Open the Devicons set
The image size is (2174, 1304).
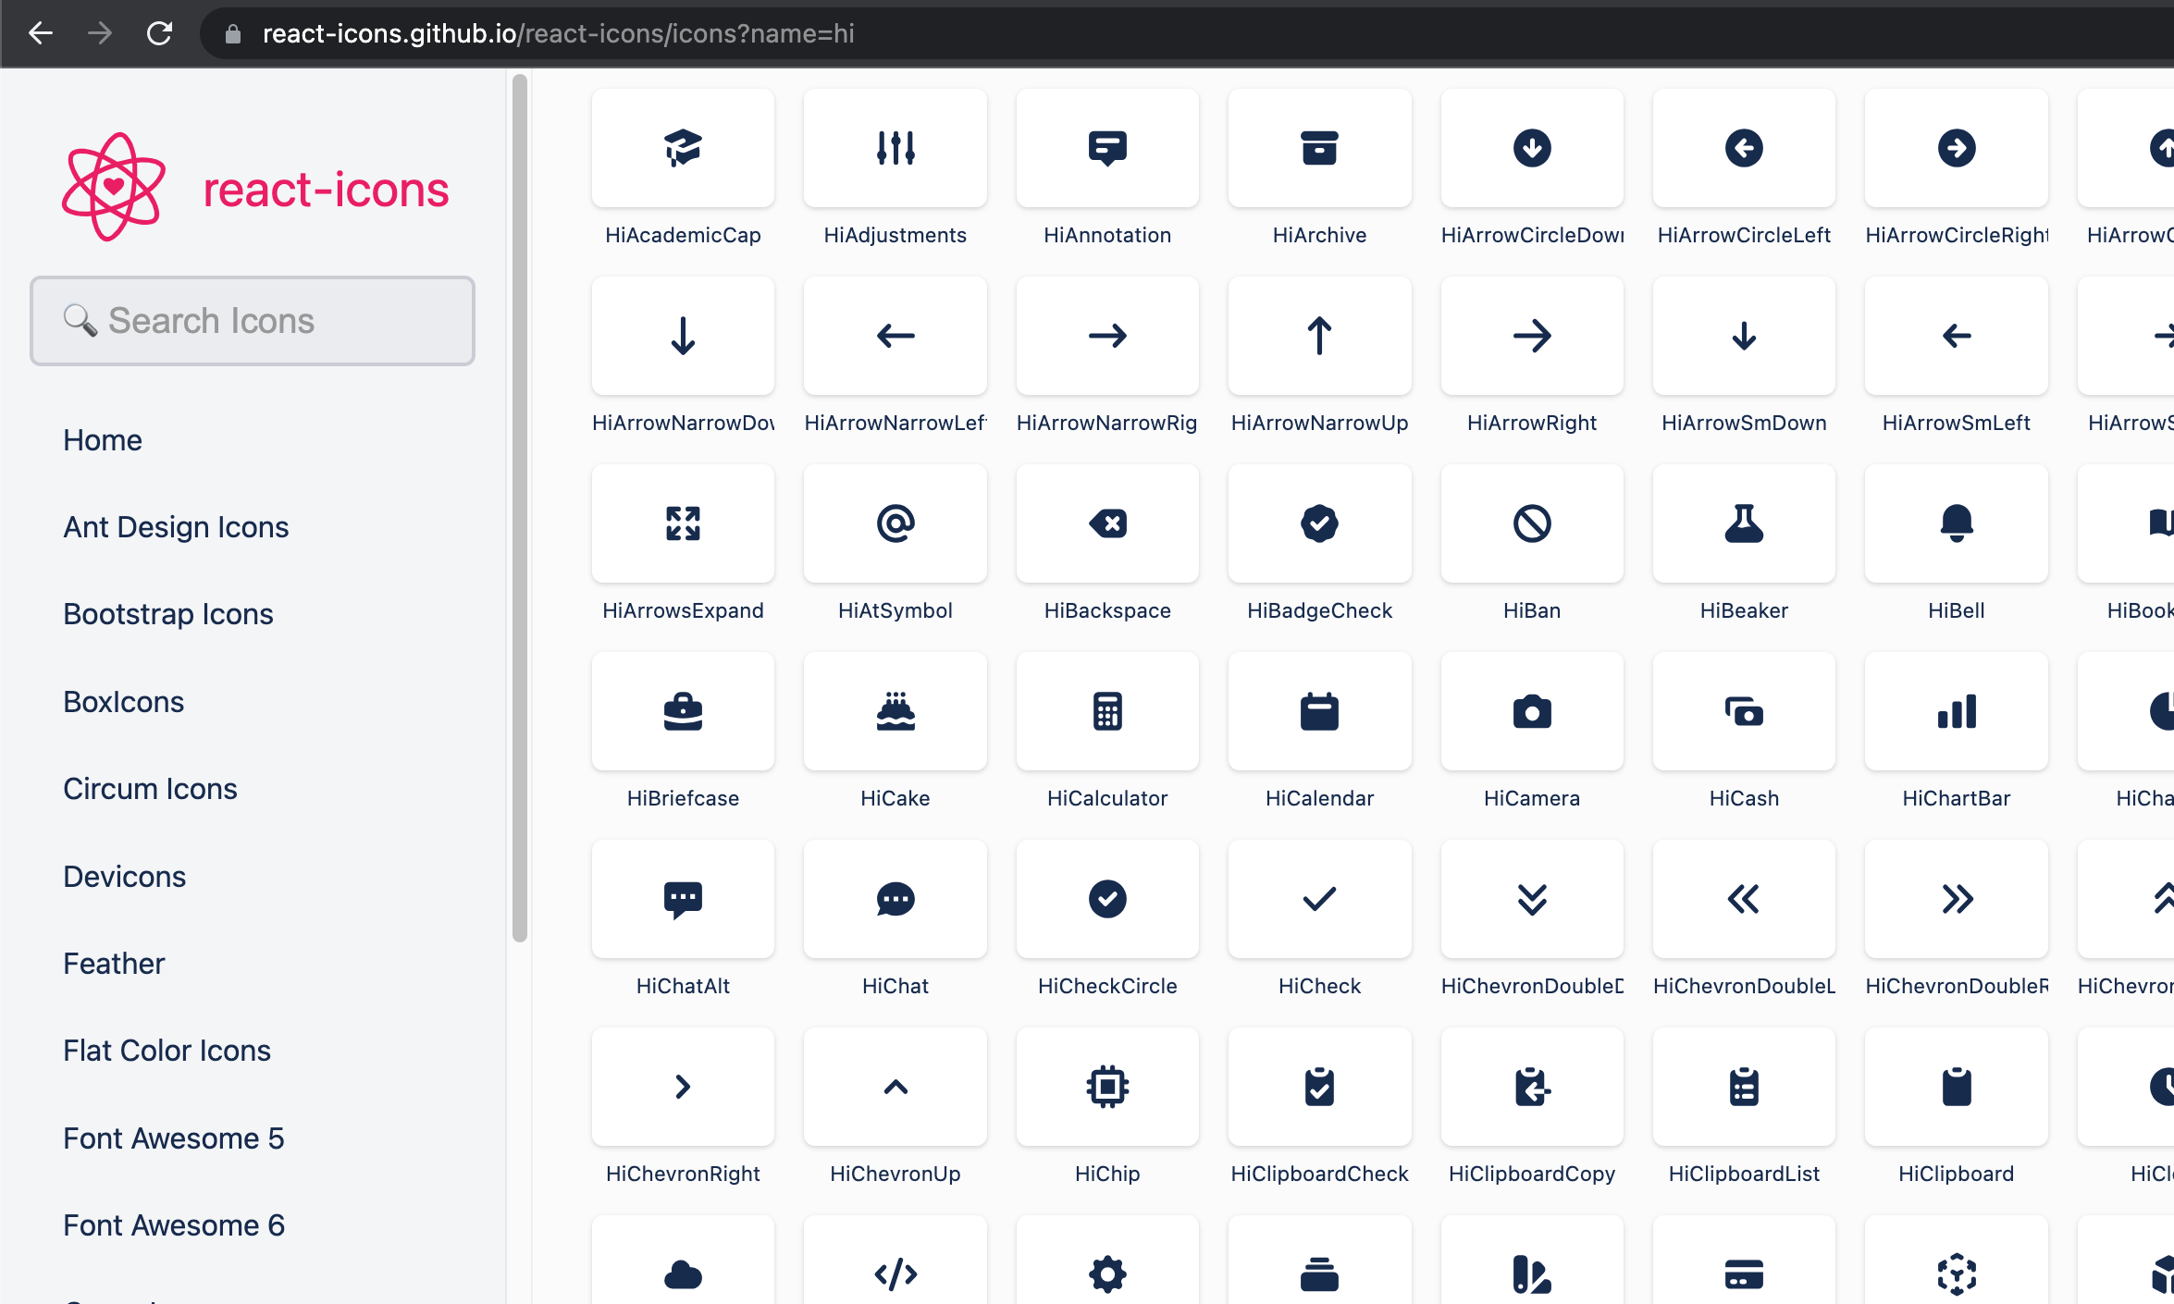click(x=125, y=877)
